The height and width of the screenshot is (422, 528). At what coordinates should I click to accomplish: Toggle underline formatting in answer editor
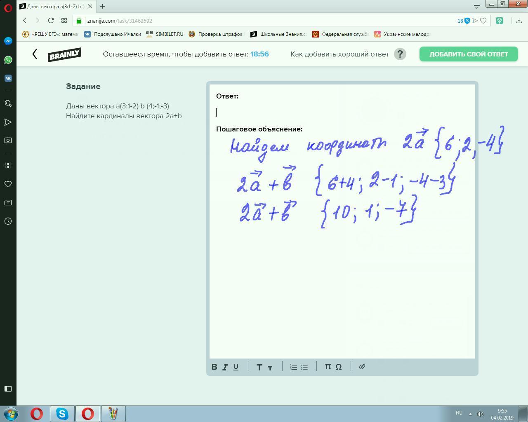[236, 367]
